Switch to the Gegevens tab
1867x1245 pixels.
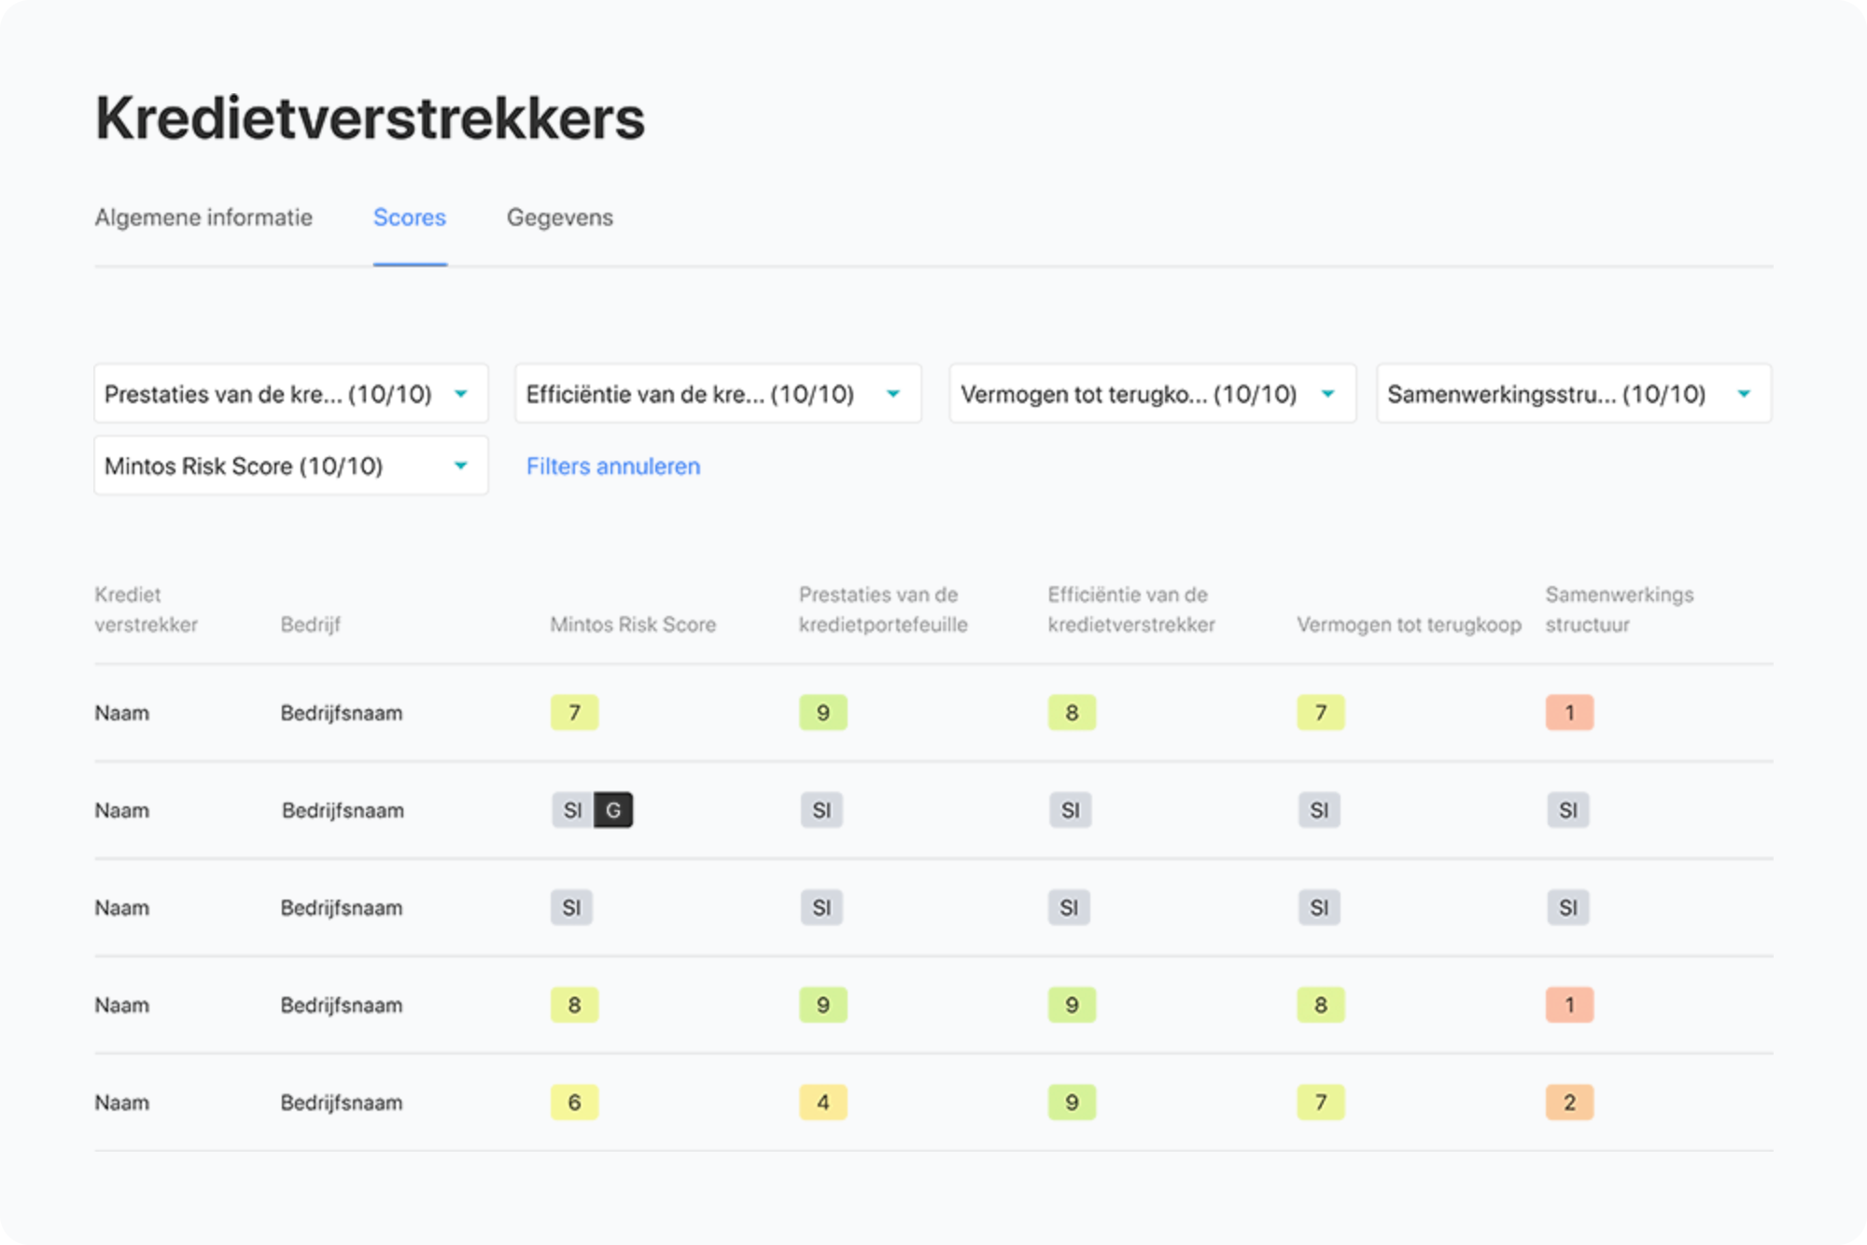point(560,217)
